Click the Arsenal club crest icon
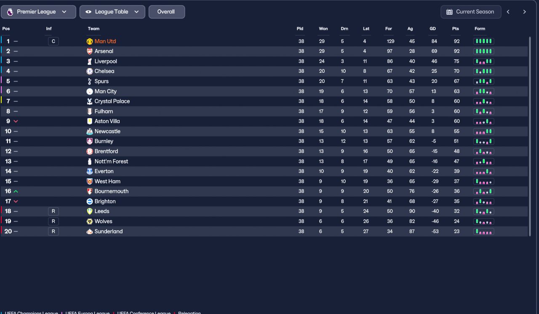This screenshot has height=314, width=539. tap(90, 51)
